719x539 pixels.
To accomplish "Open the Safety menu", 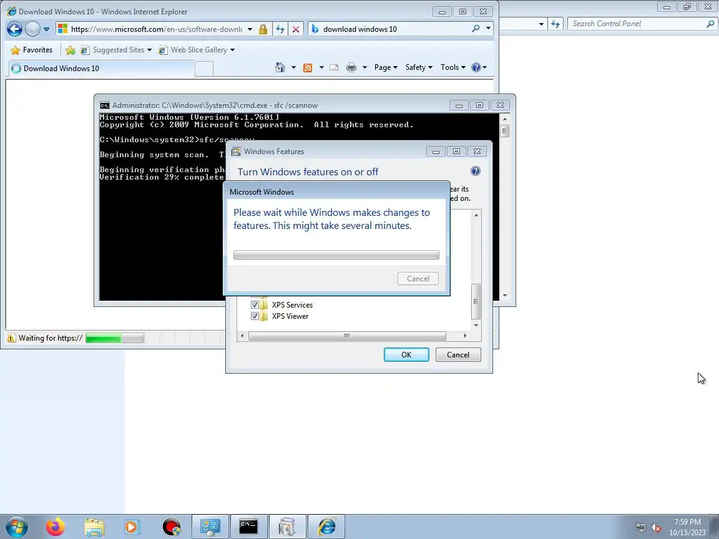I will [x=419, y=67].
